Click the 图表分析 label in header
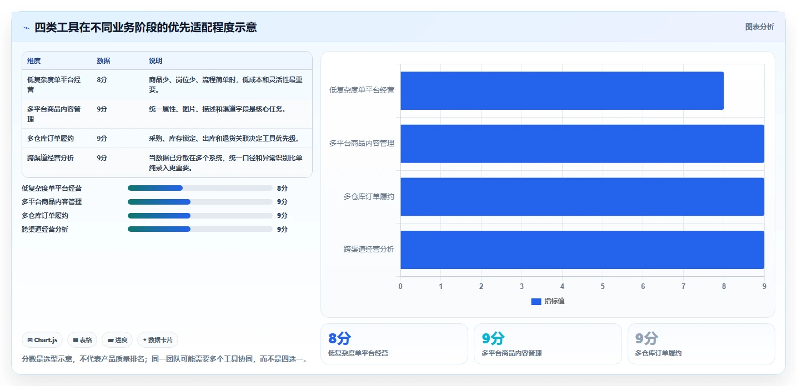 (x=759, y=27)
